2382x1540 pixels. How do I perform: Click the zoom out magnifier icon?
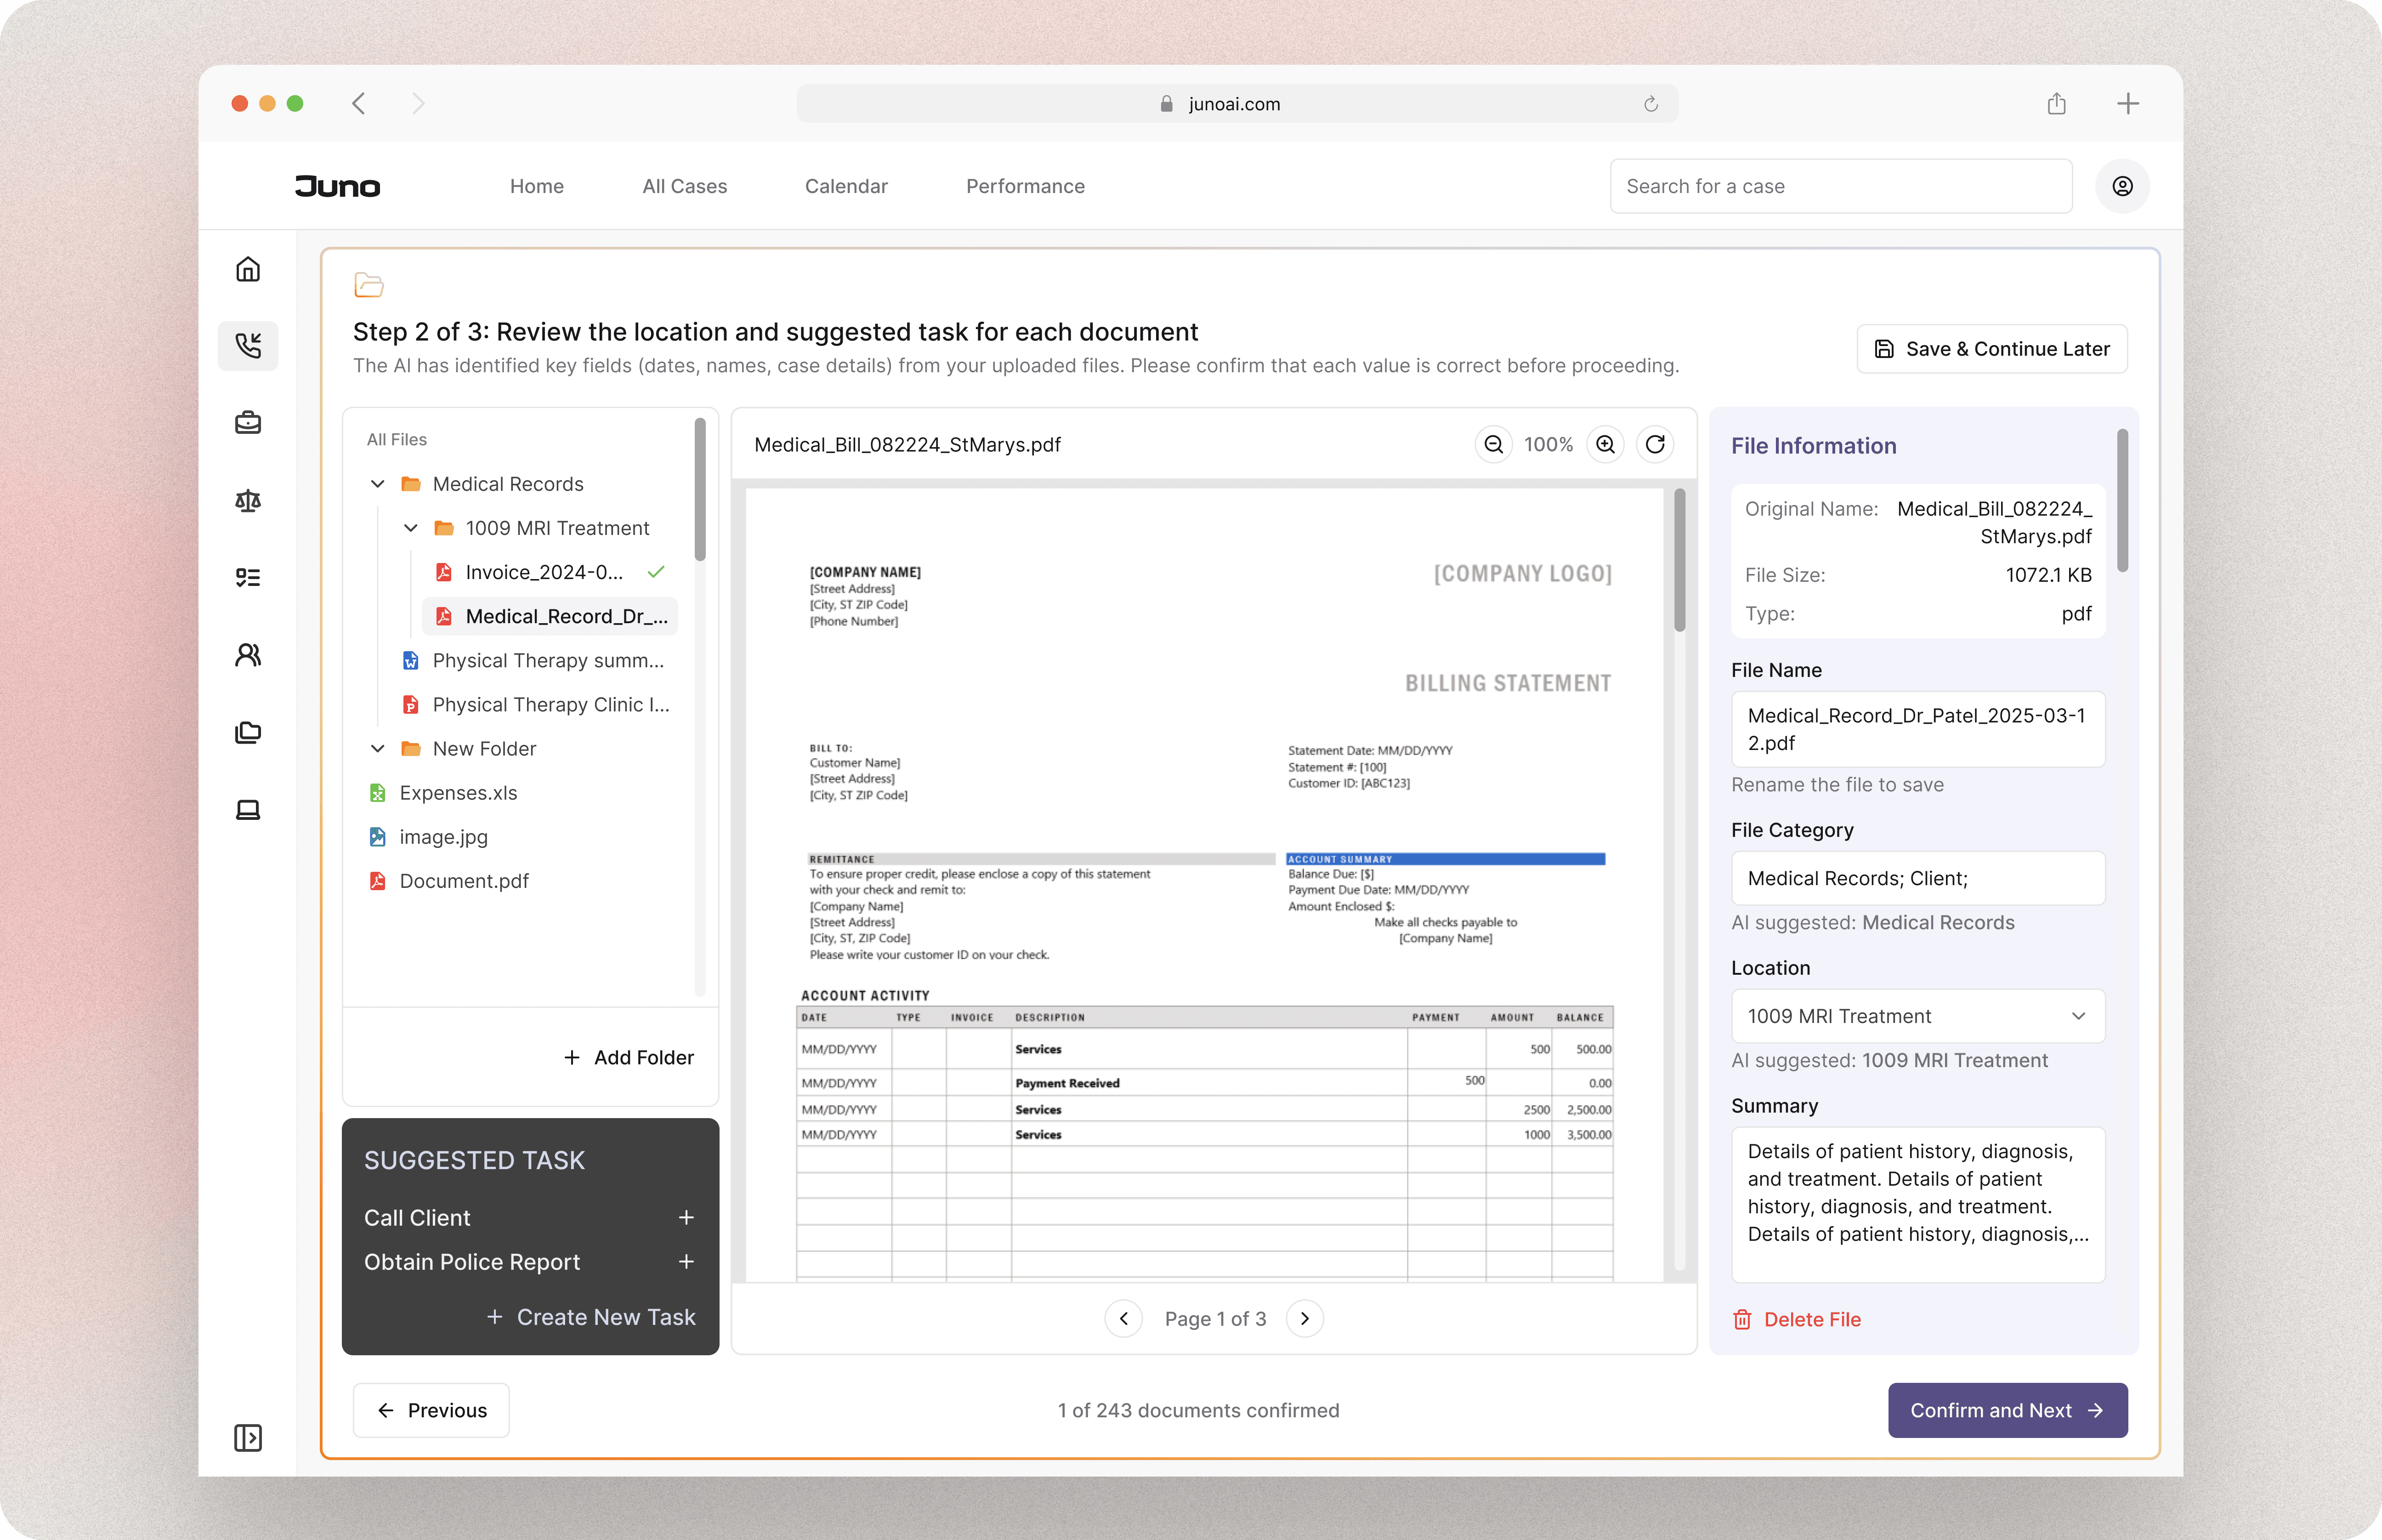tap(1492, 444)
